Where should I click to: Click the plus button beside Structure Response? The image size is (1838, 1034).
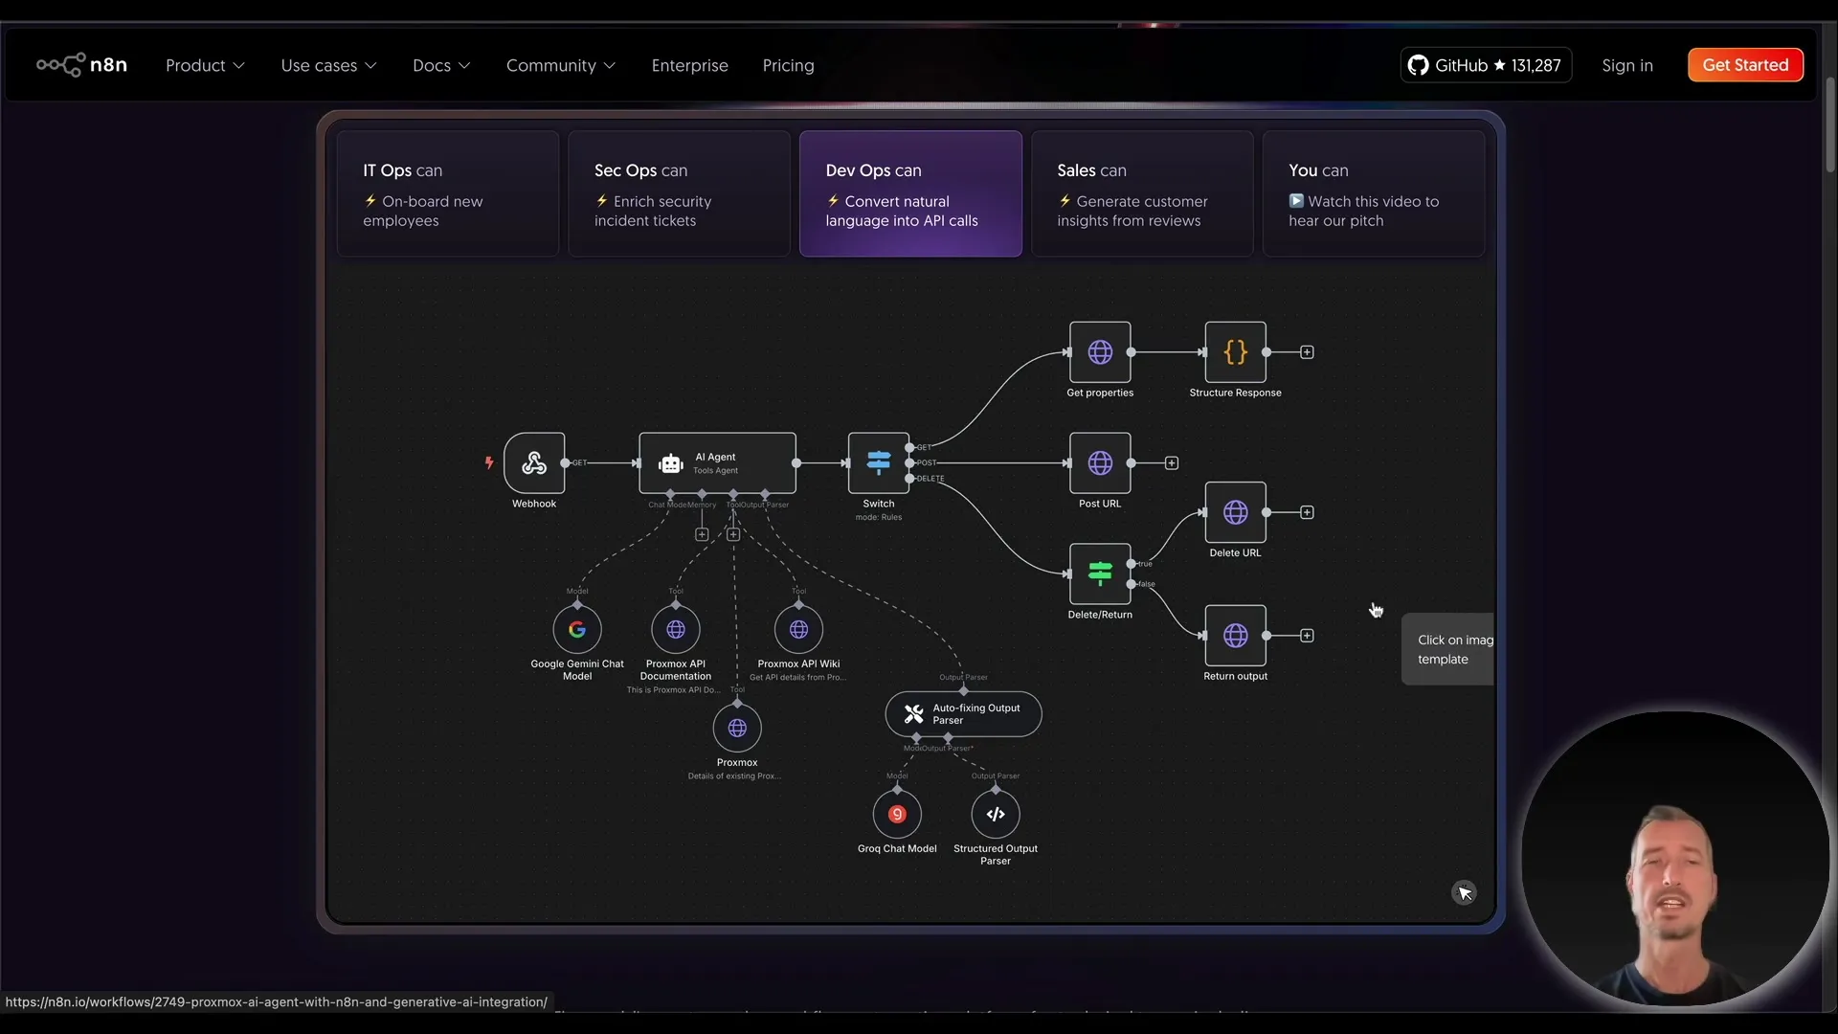1307,351
